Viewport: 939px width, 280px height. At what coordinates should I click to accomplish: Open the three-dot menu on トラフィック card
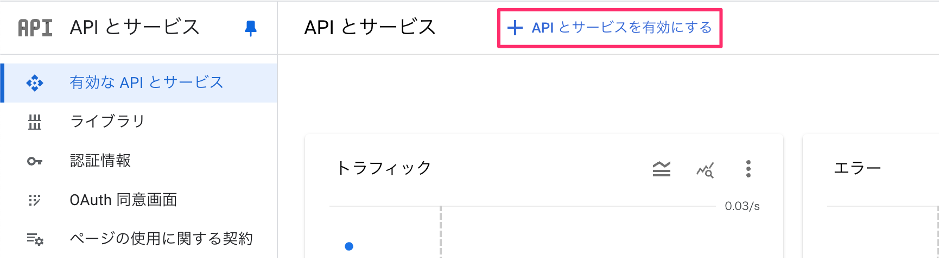[x=748, y=169]
